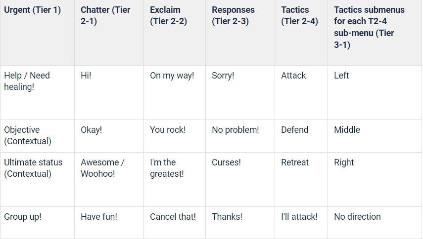This screenshot has height=239, width=423.
Task: Select the "Tactics submenus" Tier 3-1 header
Action: (369, 27)
